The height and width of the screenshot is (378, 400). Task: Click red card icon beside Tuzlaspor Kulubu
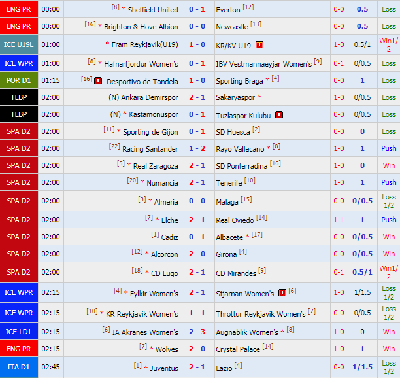(279, 115)
